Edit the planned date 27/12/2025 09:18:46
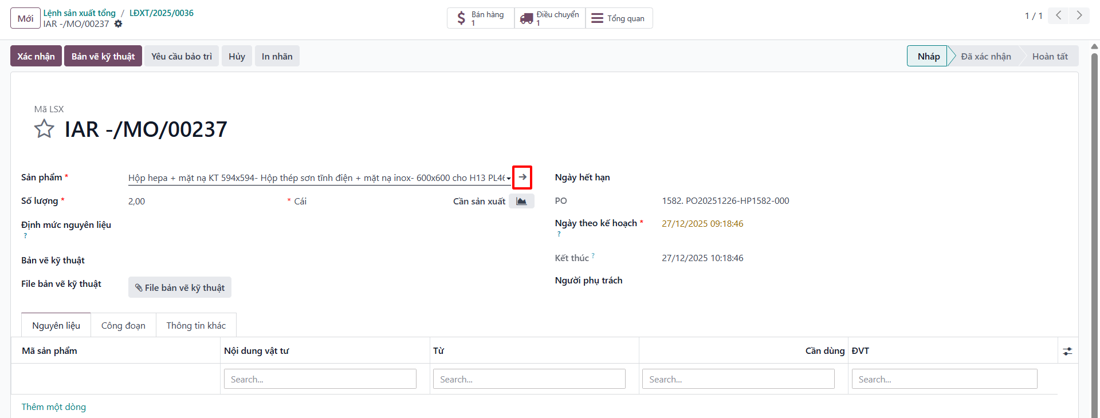Screen dimensions: 1100x418 click(702, 224)
